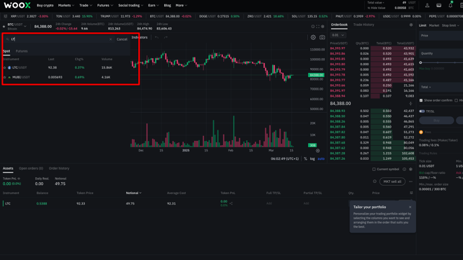The height and width of the screenshot is (260, 463).
Task: Open info icon beside MKT sell all
Action: (x=375, y=182)
